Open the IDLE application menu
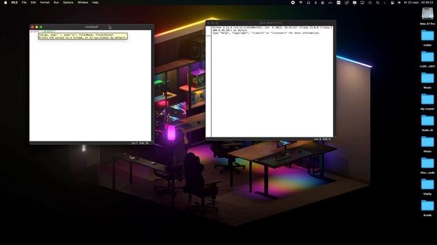The width and height of the screenshot is (437, 245). [14, 3]
